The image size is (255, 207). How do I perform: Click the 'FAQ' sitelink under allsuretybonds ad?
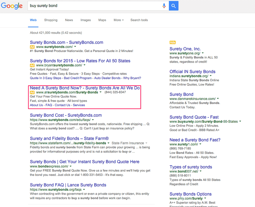point(49,105)
